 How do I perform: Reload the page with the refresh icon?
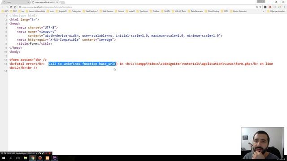(x=11, y=7)
